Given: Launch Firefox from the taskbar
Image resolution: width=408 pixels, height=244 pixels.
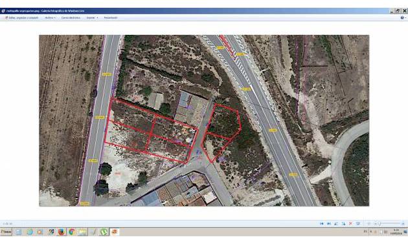Looking at the screenshot, I should pos(62,232).
